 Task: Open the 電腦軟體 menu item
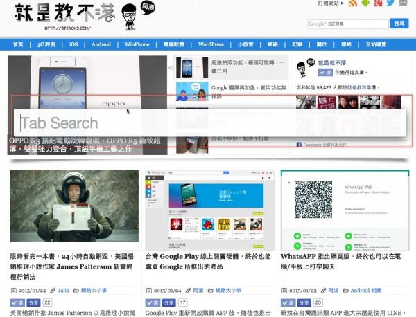[174, 44]
